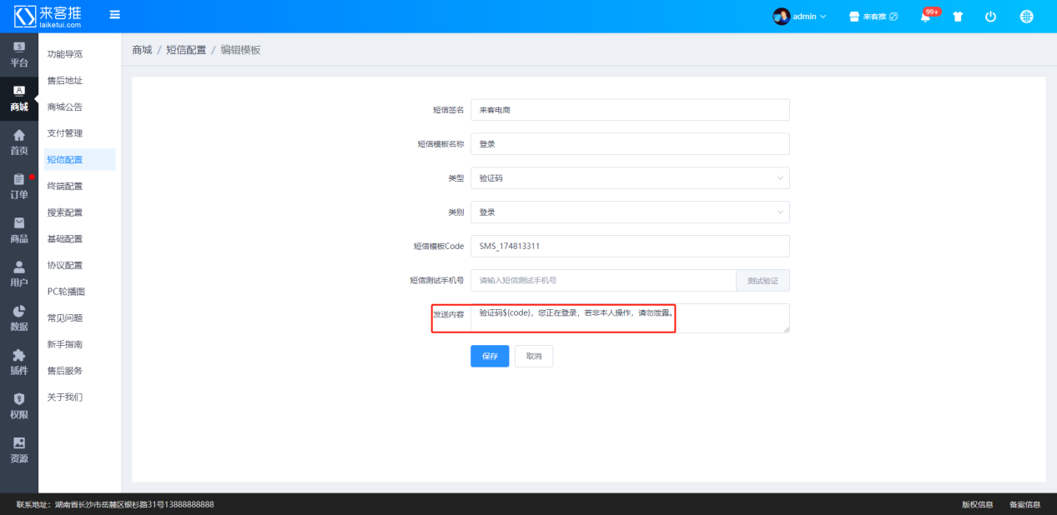The width and height of the screenshot is (1057, 515).
Task: Click the 短信模板名称 input field
Action: (630, 144)
